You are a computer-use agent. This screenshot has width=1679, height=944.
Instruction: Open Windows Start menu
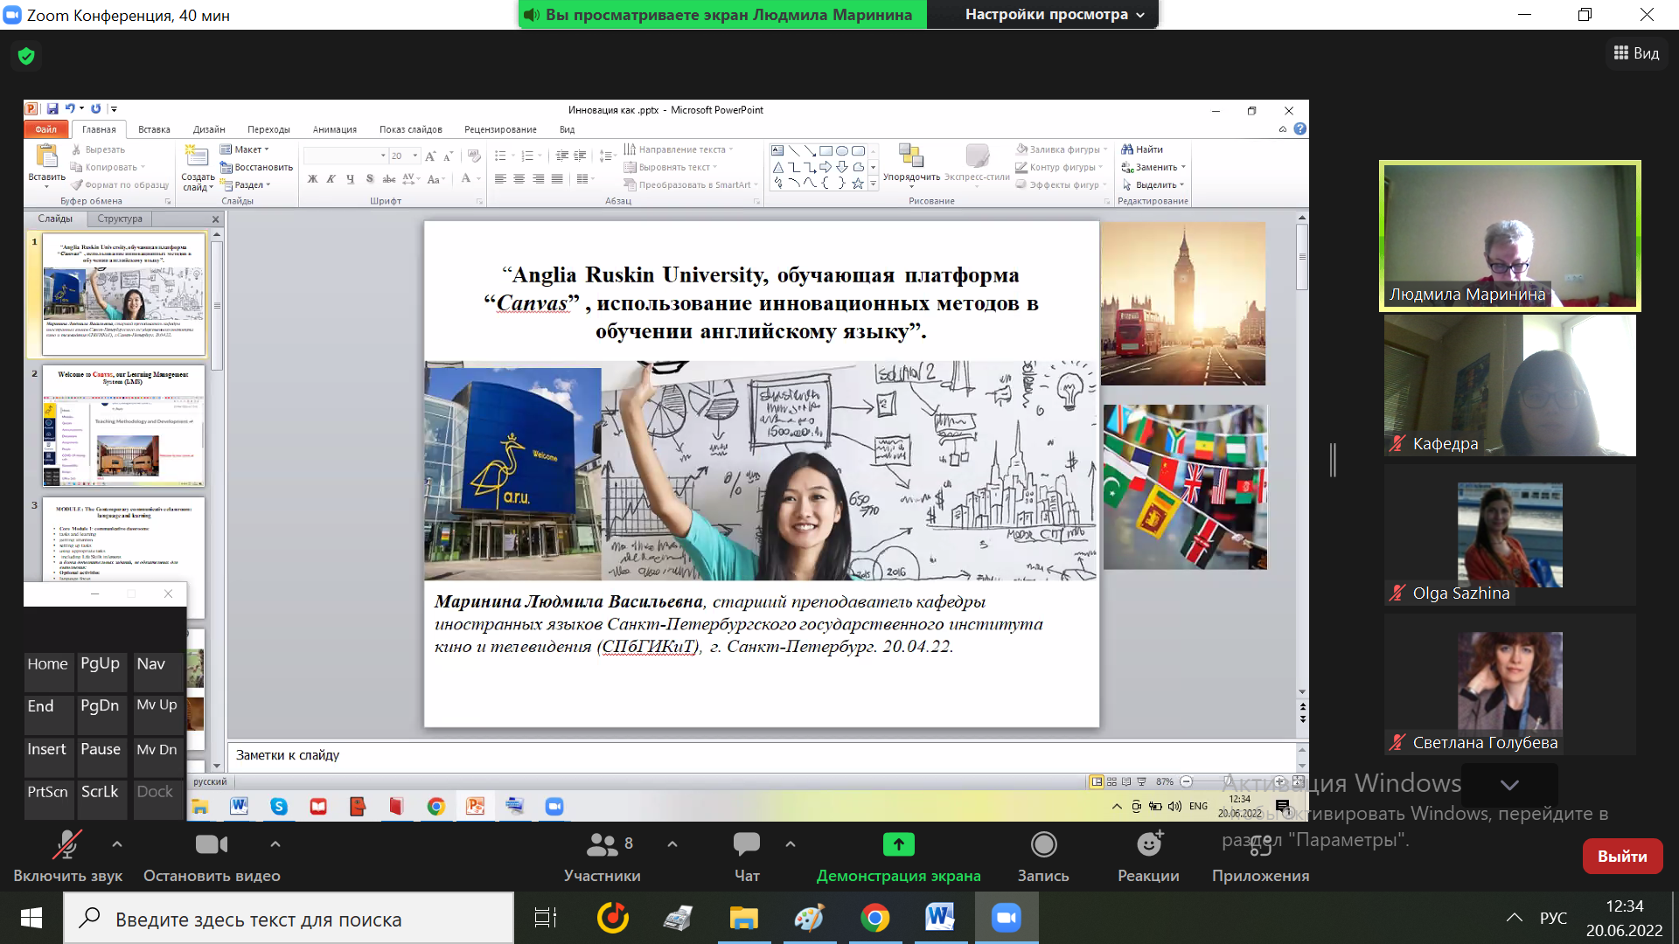pyautogui.click(x=31, y=918)
